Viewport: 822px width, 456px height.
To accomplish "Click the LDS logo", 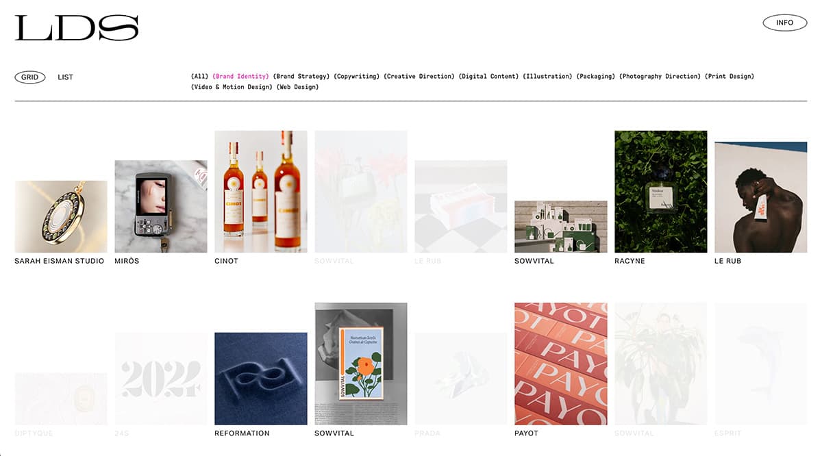I will tap(76, 28).
